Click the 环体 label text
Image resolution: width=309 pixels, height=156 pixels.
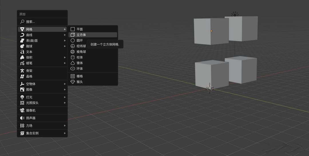click(80, 69)
